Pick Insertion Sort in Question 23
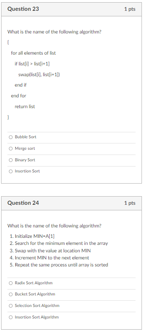The image size is (146, 330). pos(11,171)
